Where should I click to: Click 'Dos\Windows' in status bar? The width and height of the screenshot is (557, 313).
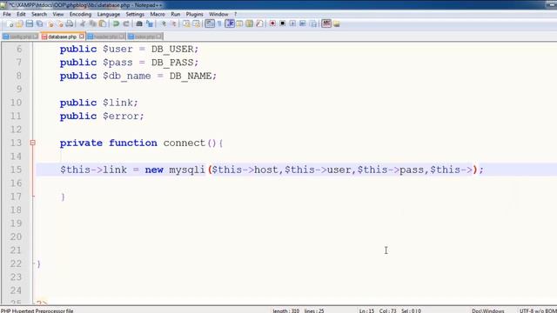point(487,310)
